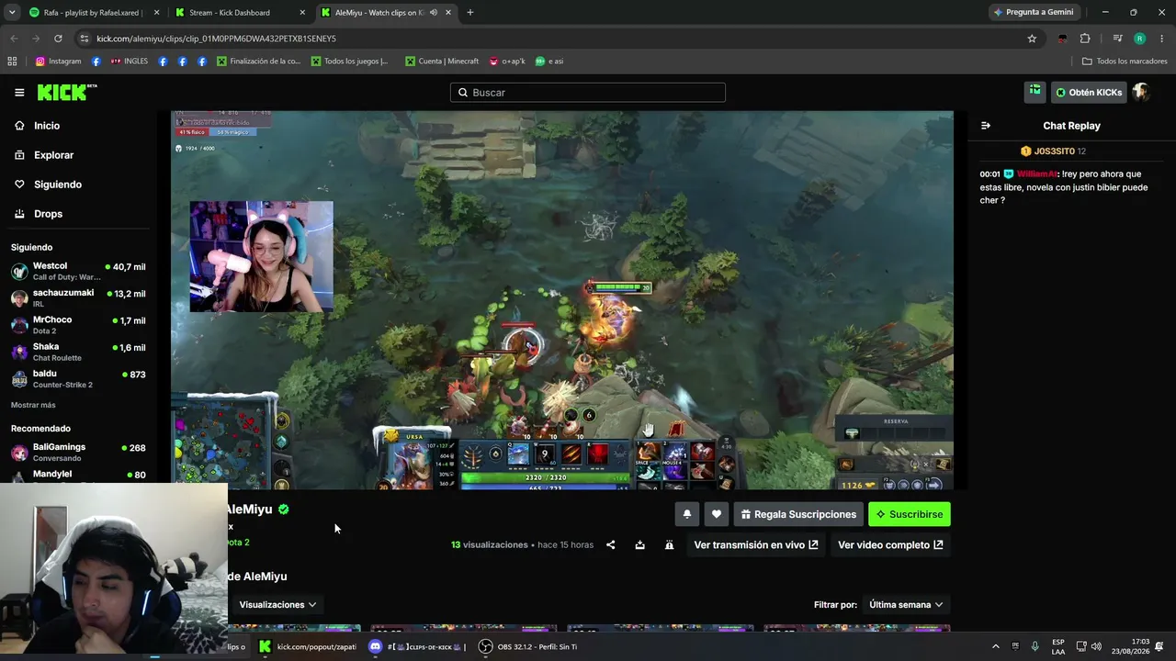Download the clip
This screenshot has width=1176, height=661.
[x=639, y=544]
